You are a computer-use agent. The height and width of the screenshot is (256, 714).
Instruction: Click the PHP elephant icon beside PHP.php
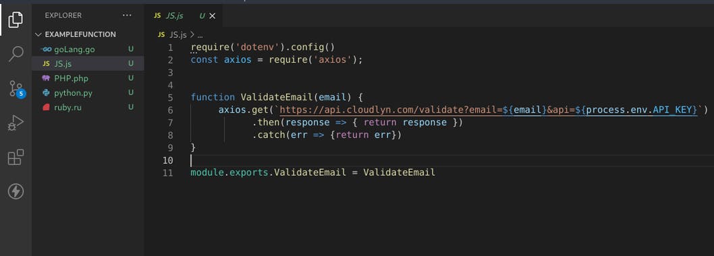(46, 78)
